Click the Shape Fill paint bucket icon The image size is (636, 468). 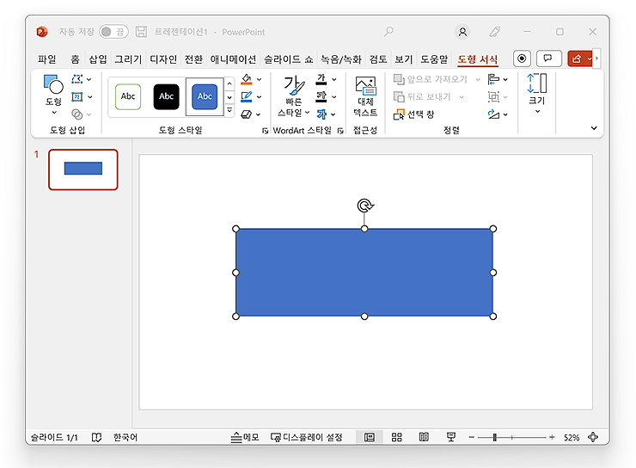click(246, 79)
